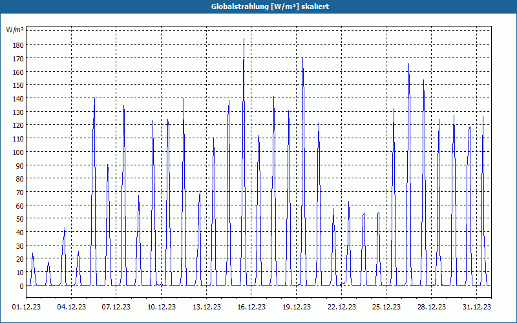The height and width of the screenshot is (323, 517).
Task: Click the 50 y-axis value
Action: tap(19, 219)
